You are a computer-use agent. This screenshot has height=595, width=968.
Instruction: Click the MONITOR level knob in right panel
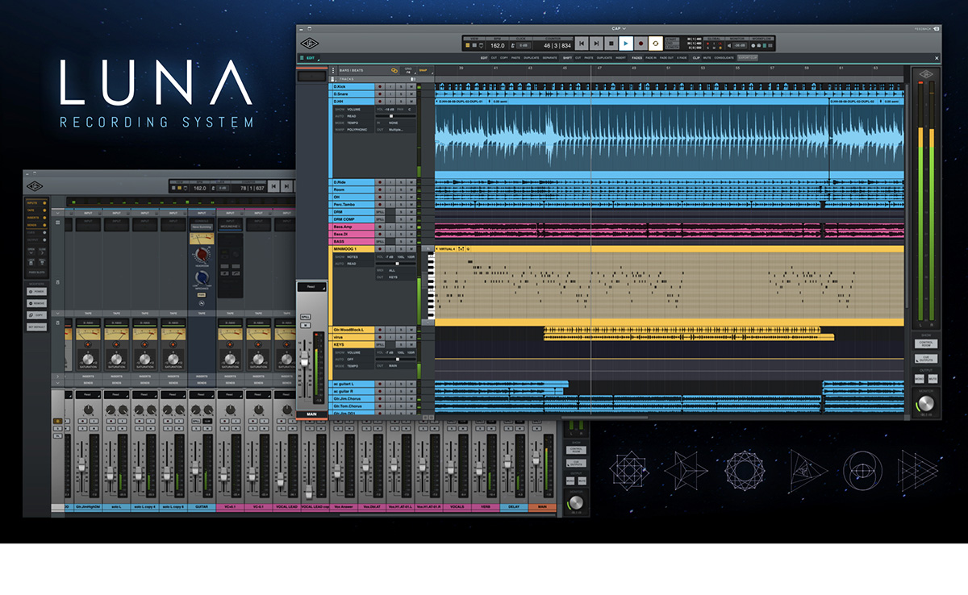(926, 403)
